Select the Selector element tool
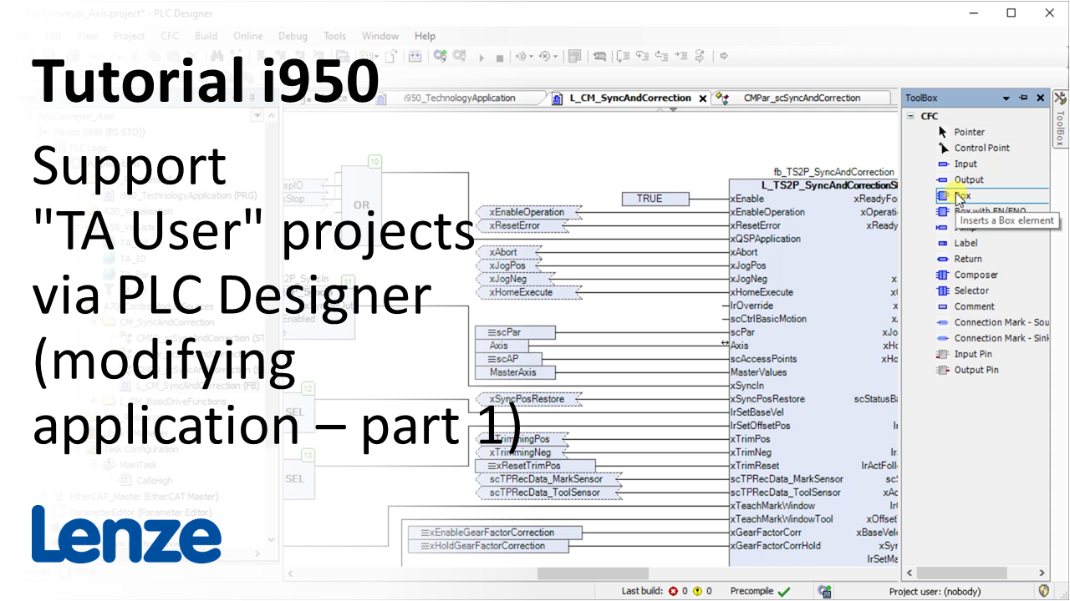Image resolution: width=1070 pixels, height=601 pixels. (971, 290)
